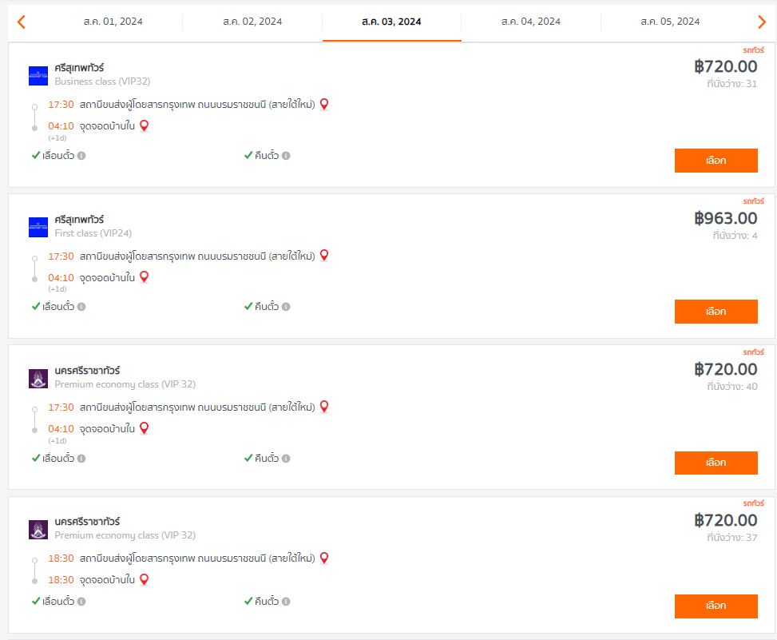Click นครศรีราชาทัวร์ logo on the 18:30 trip
Screen dimensions: 777x640
click(x=38, y=530)
